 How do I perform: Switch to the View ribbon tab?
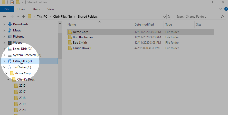coord(51,9)
